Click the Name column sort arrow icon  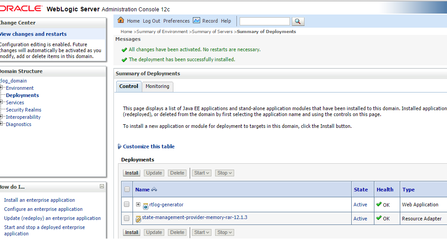pyautogui.click(x=154, y=190)
